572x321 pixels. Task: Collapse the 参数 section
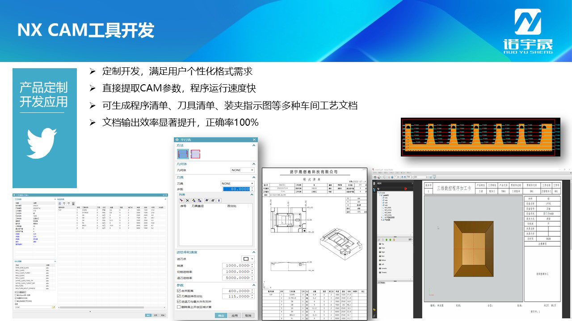pos(254,285)
